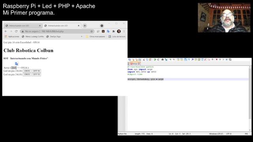Open the Function List panel icon
Viewport: 253px width, 142px height.
click(206, 60)
